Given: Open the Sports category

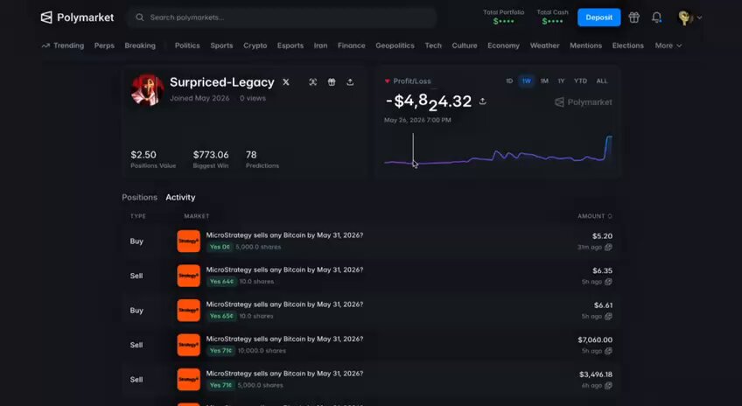Looking at the screenshot, I should [221, 45].
